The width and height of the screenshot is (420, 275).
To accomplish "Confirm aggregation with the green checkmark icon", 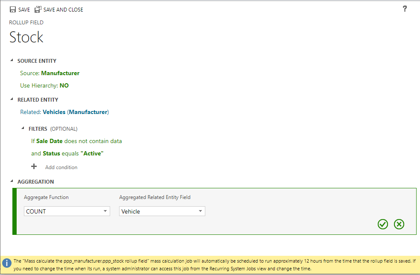I will 383,224.
